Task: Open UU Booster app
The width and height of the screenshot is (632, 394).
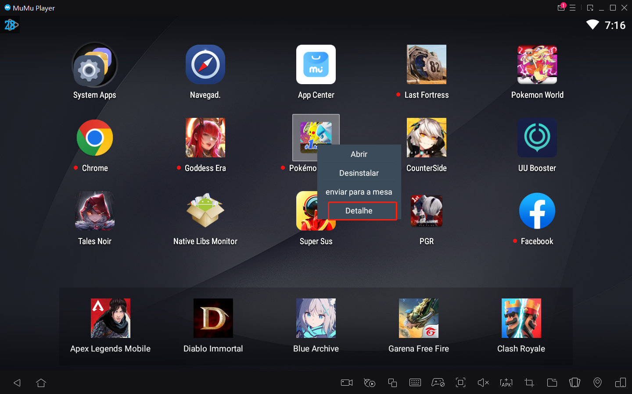Action: point(537,138)
